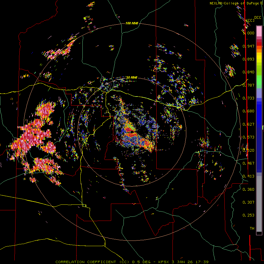The image size is (264, 264).
Task: Click the 0.467 legend number
Action: pos(248,163)
